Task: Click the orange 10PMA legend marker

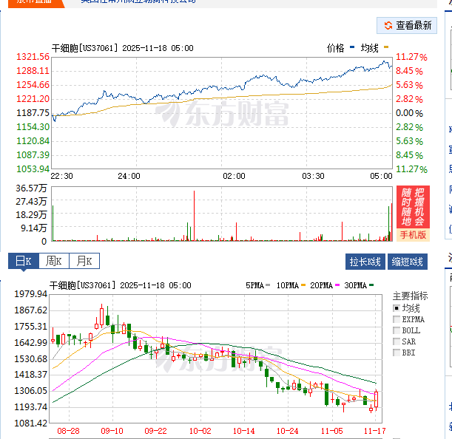Action: [x=303, y=285]
